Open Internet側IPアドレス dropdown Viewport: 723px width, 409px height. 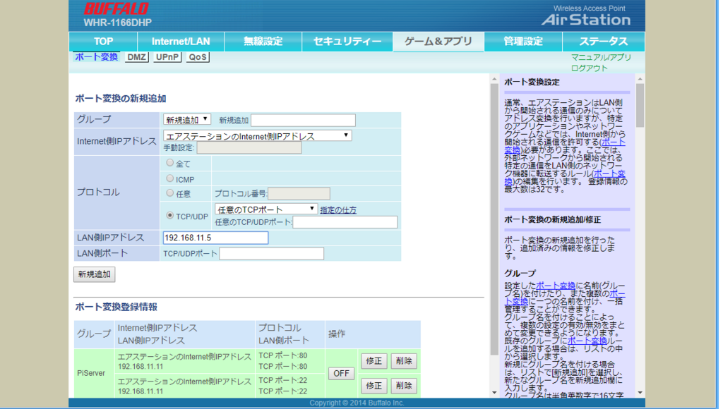point(257,136)
